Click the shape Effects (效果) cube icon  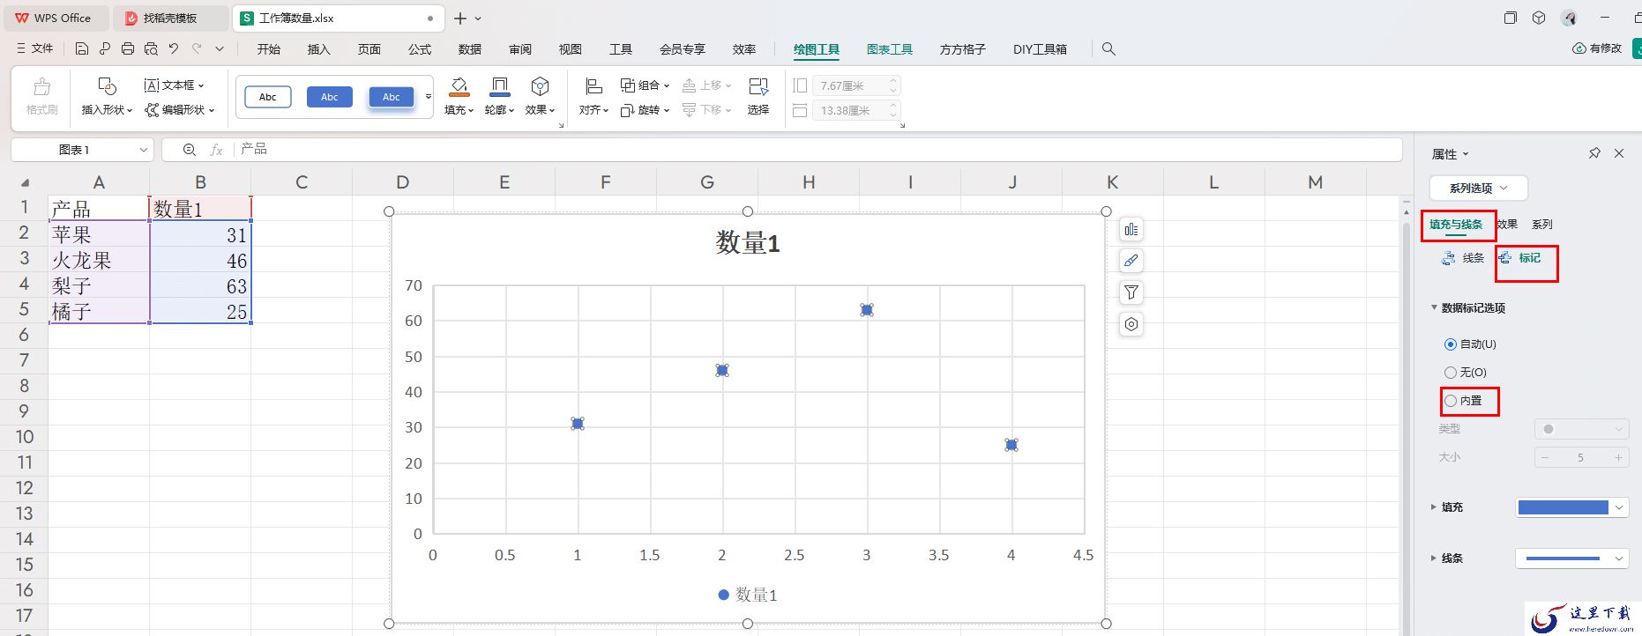coord(540,86)
